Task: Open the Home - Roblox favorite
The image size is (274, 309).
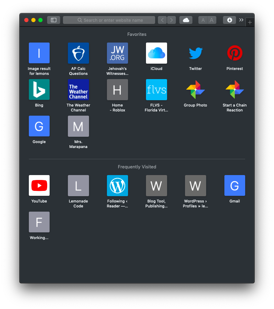Action: [x=117, y=90]
